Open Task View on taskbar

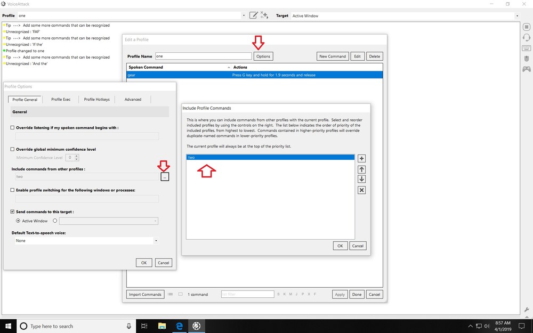[144, 326]
